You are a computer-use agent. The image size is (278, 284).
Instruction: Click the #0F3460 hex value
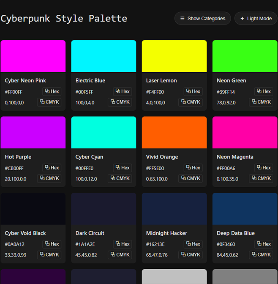[x=226, y=244]
